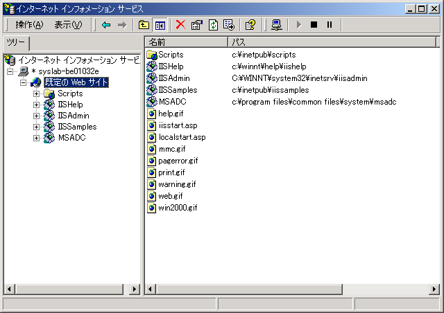Expand the MSADC tree node
Screen dimensions: 444x313
36,138
